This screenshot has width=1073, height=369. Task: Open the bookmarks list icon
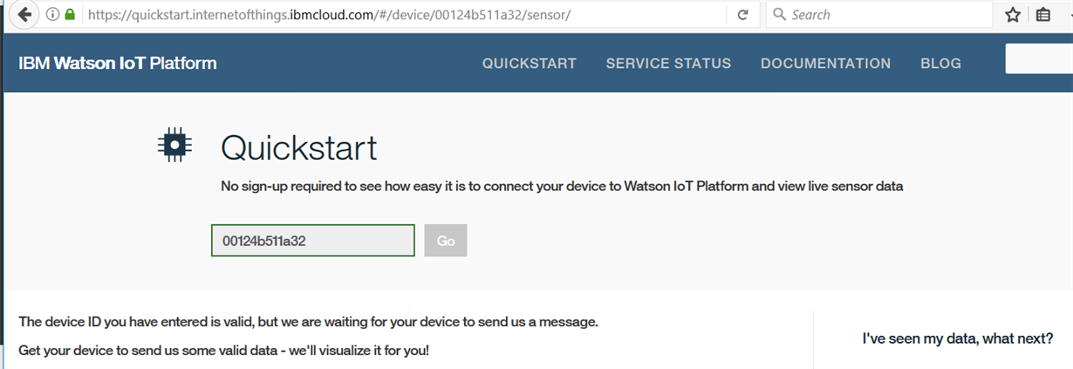1043,15
